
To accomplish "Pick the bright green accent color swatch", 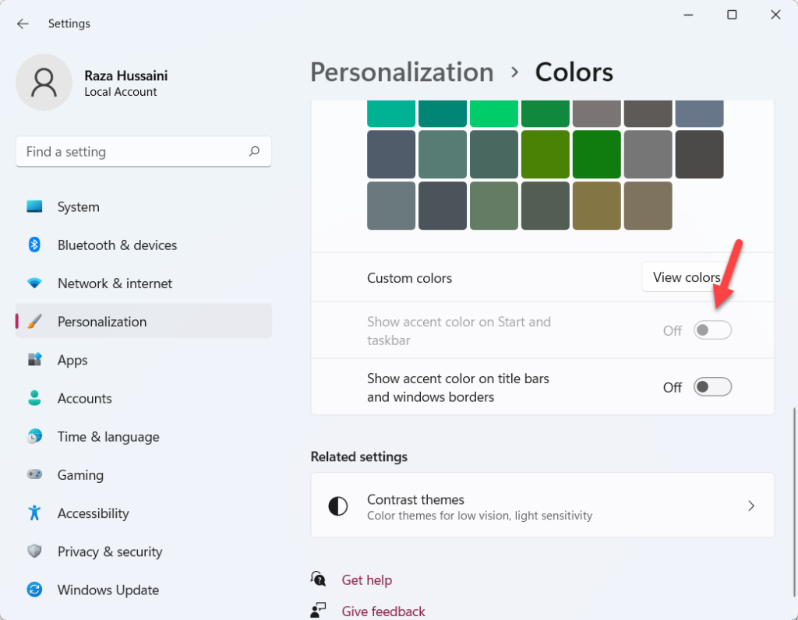I will pyautogui.click(x=494, y=113).
